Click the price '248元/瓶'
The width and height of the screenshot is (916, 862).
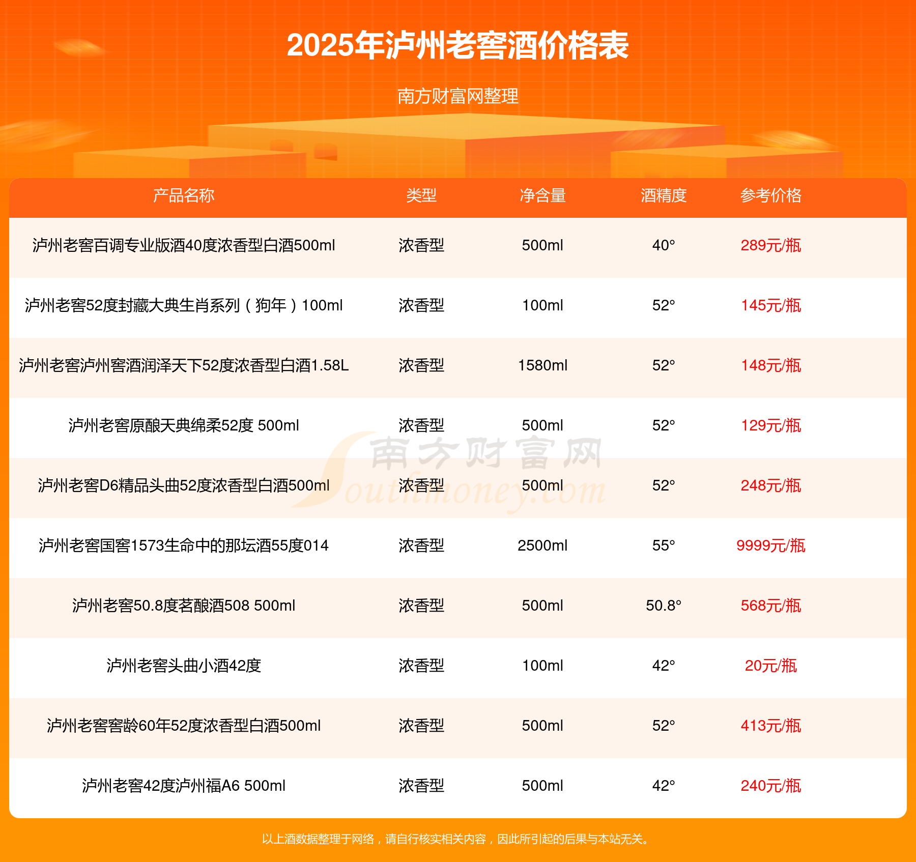pos(771,485)
